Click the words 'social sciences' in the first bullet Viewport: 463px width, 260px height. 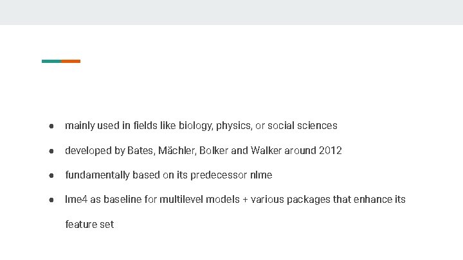(302, 126)
